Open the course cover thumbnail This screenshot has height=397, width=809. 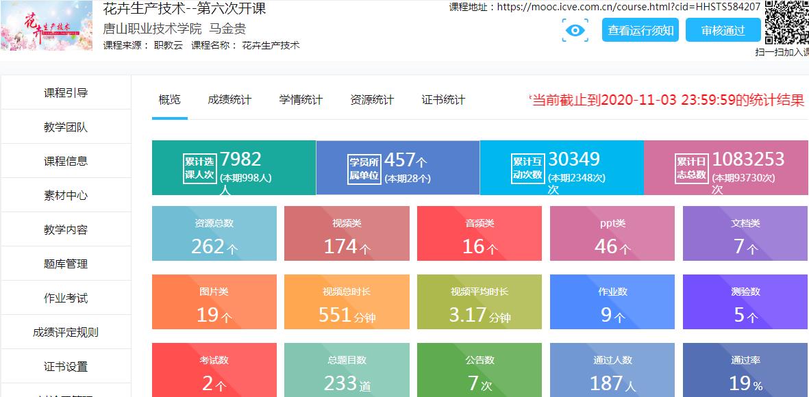47,26
